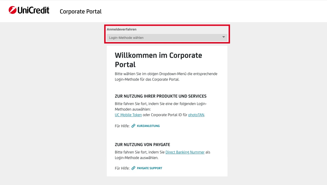
Task: Open the UC Mobile Token link
Action: click(128, 115)
